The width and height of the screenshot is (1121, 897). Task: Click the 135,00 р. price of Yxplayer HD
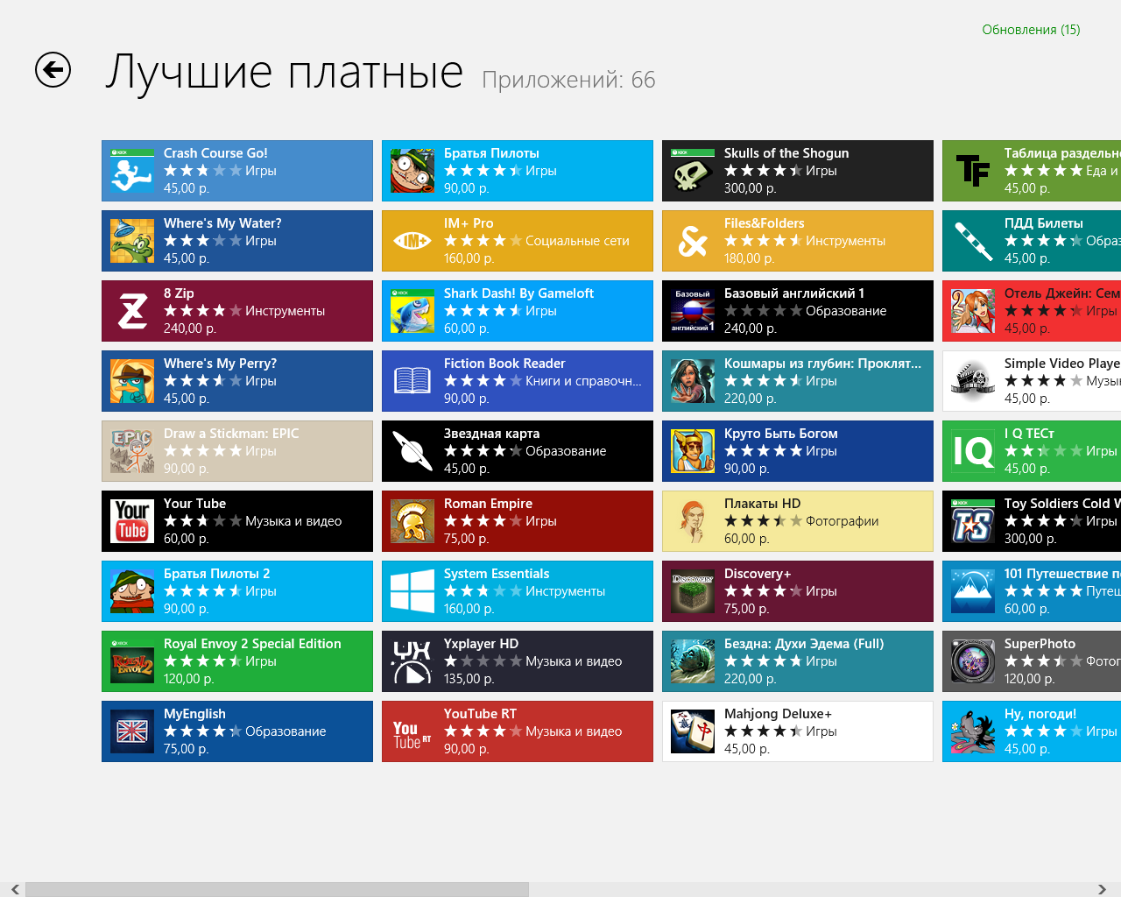point(469,679)
